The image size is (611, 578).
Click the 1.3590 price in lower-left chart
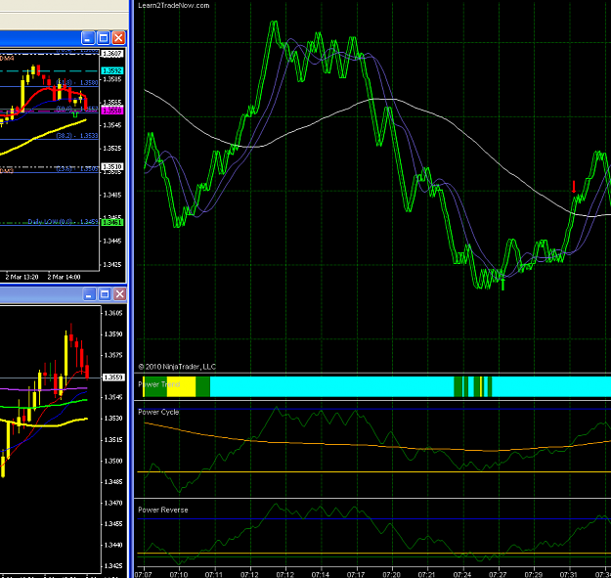pyautogui.click(x=113, y=334)
